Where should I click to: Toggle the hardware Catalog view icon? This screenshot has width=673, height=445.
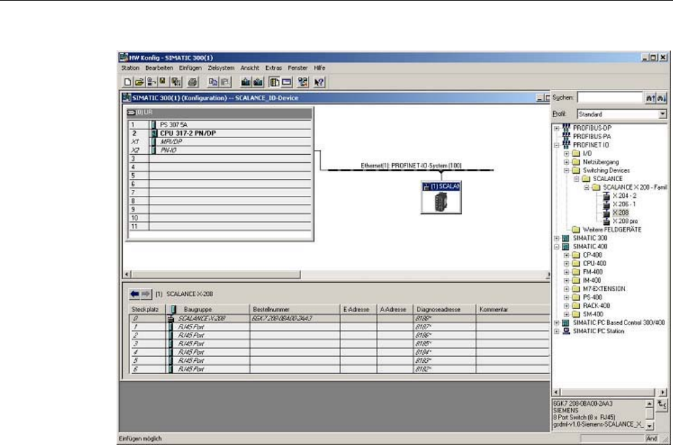coord(274,82)
